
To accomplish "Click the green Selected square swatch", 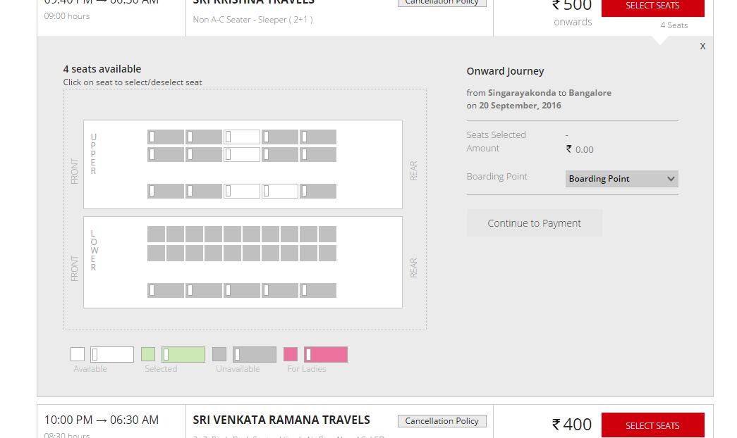I will tap(148, 354).
